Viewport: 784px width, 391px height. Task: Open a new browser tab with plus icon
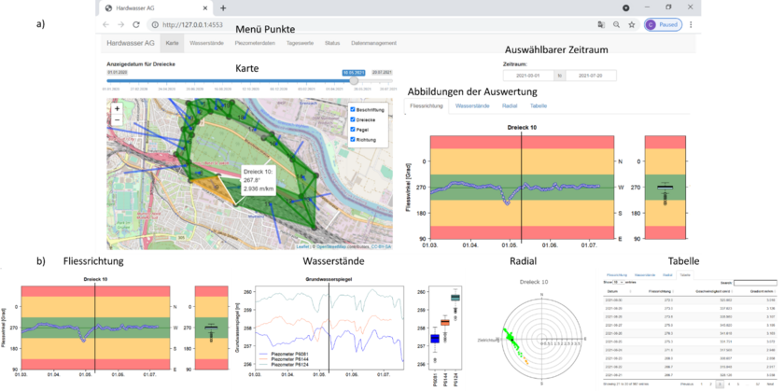pyautogui.click(x=222, y=7)
